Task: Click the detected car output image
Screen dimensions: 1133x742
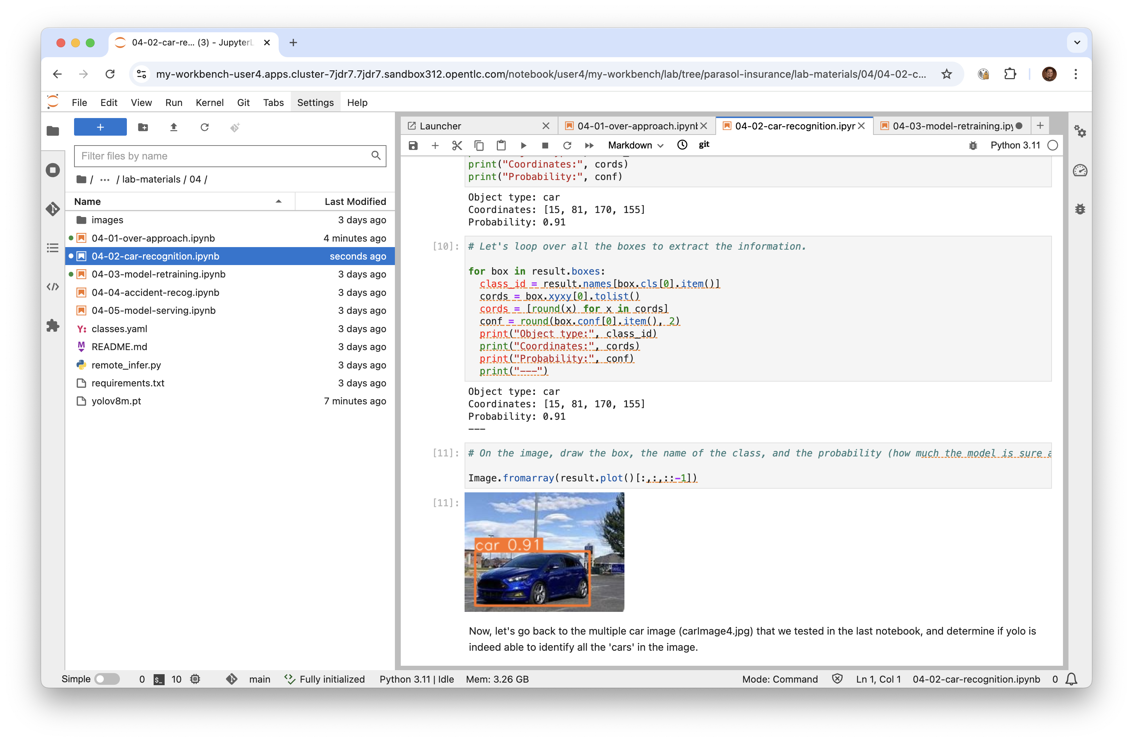Action: [544, 552]
